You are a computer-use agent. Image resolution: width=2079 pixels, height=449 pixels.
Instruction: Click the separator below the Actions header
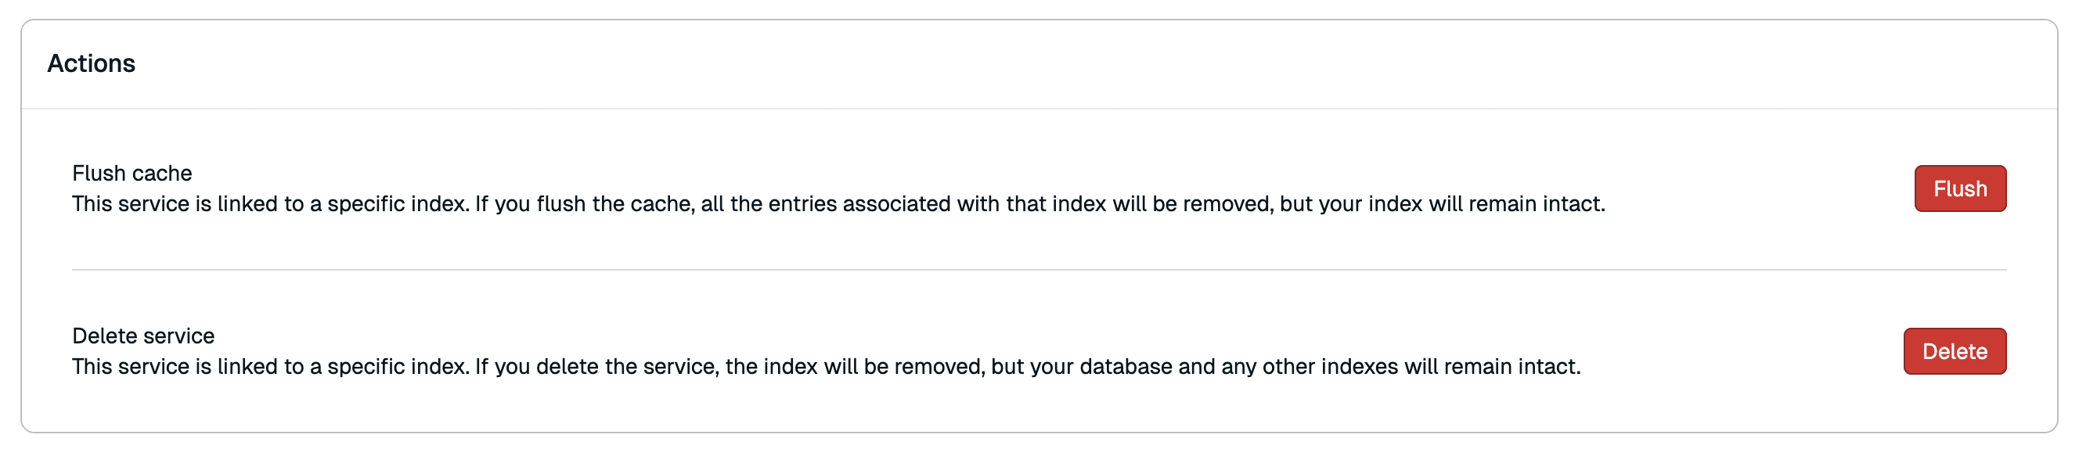click(1038, 109)
